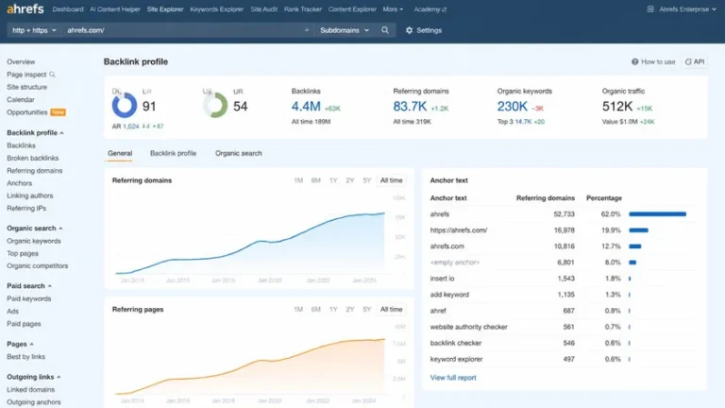Open Site Audit
The height and width of the screenshot is (408, 725).
pyautogui.click(x=263, y=9)
